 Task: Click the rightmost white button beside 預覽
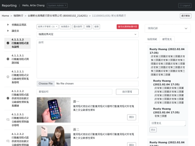click(x=96, y=27)
